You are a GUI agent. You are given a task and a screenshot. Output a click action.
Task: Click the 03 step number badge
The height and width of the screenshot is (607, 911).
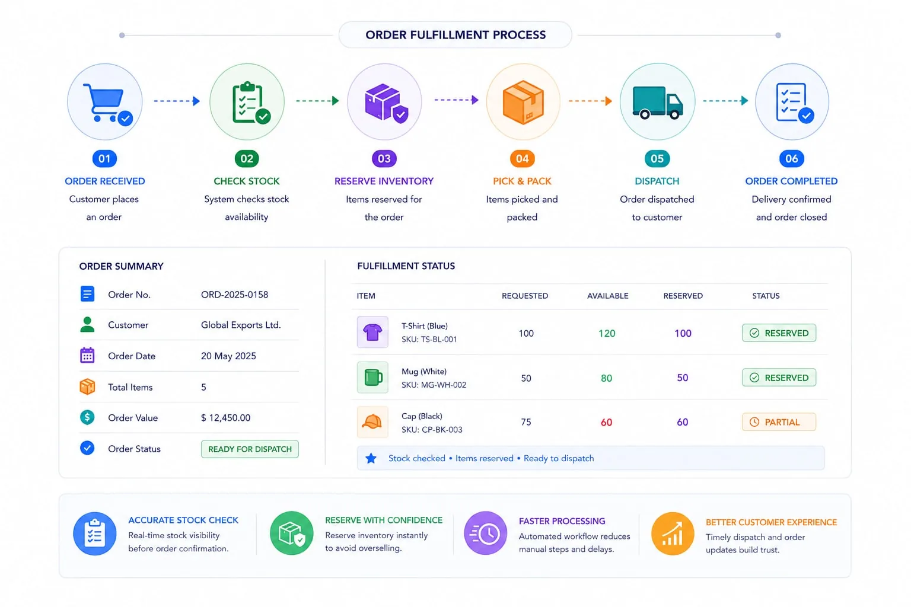pos(384,159)
